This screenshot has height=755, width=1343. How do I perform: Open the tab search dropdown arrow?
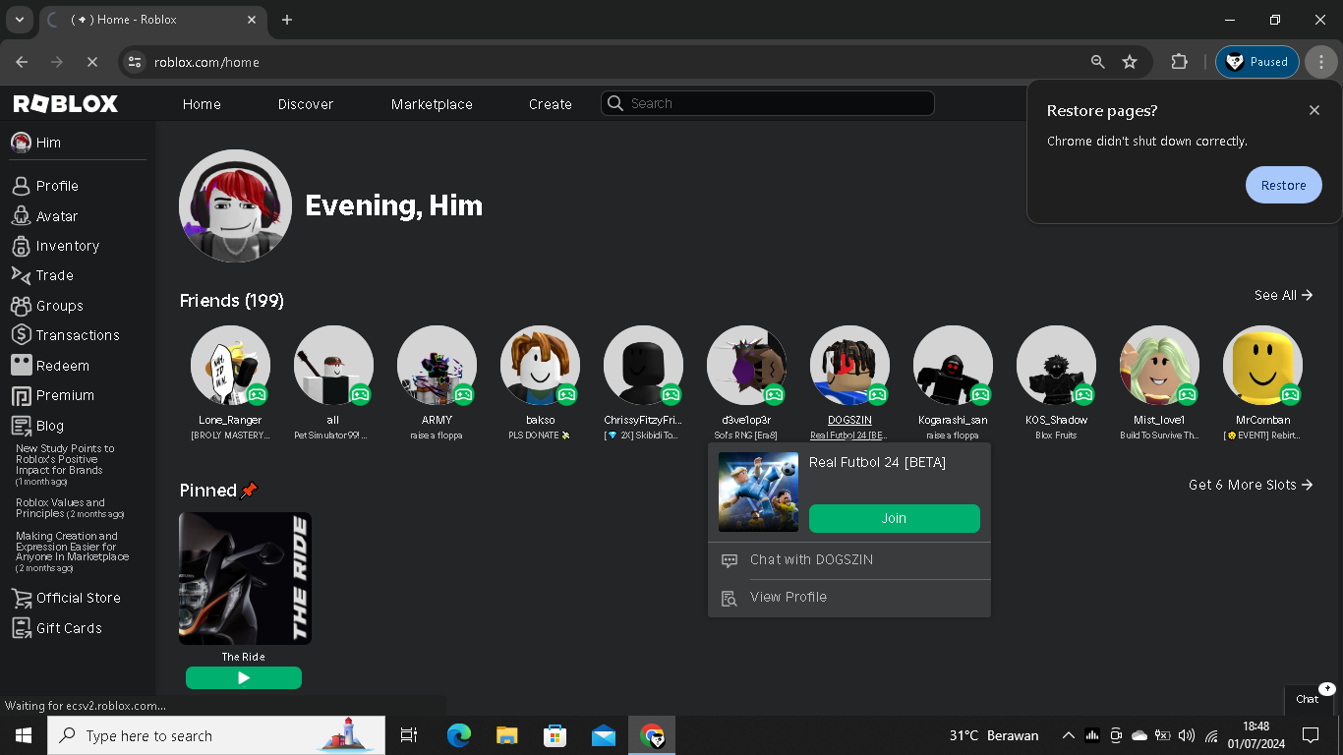(19, 20)
